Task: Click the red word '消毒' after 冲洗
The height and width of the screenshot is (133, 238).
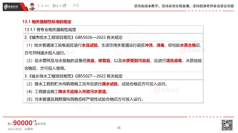Action: (160, 45)
